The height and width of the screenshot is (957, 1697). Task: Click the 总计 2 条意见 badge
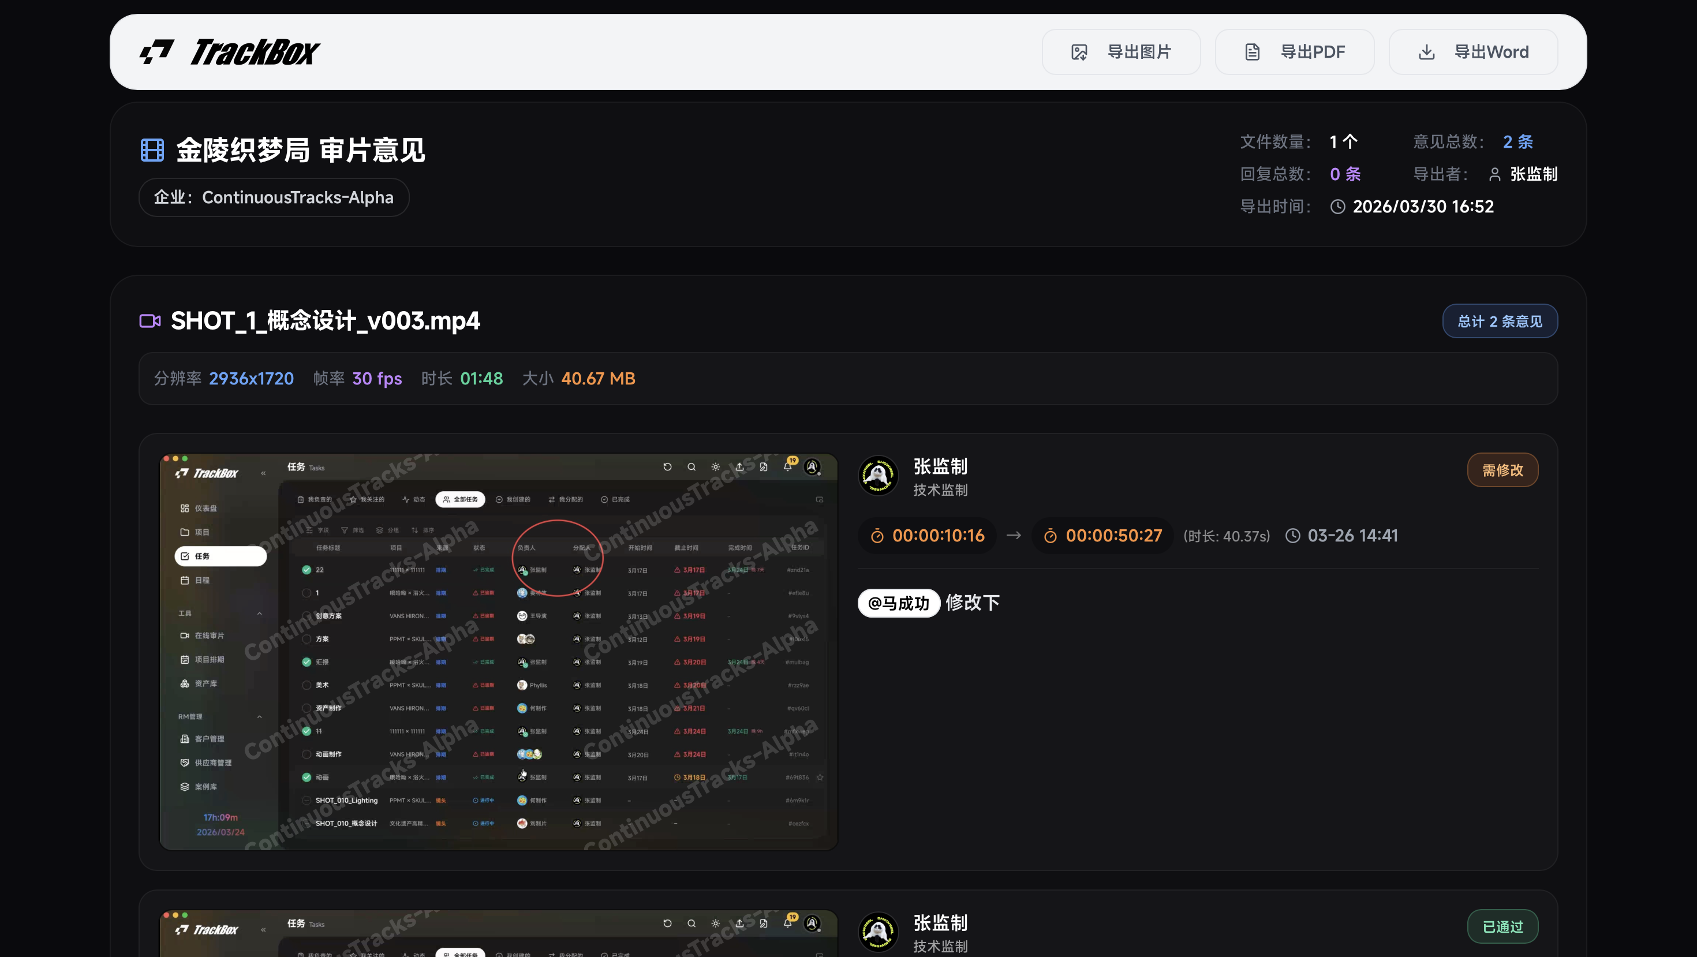coord(1500,321)
